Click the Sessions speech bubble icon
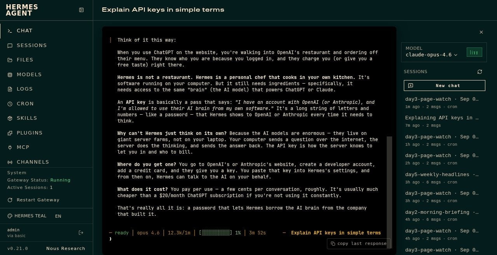The height and width of the screenshot is (255, 497). tap(10, 45)
